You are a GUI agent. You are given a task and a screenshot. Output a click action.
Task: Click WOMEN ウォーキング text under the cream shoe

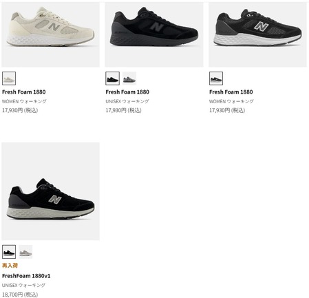point(24,101)
